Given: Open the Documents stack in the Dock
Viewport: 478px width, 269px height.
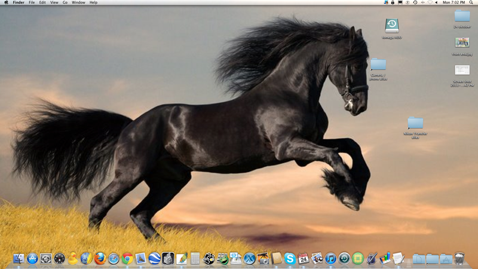Looking at the screenshot, I should tap(419, 259).
